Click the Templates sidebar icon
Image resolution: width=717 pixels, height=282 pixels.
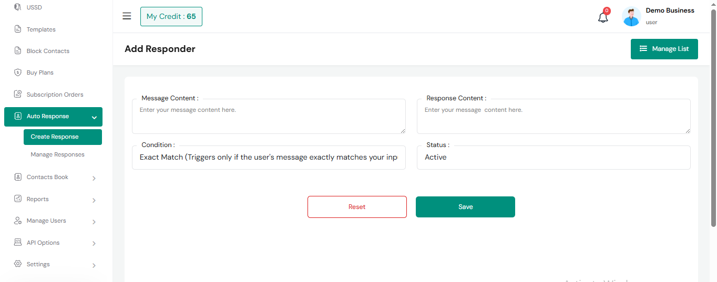tap(18, 29)
